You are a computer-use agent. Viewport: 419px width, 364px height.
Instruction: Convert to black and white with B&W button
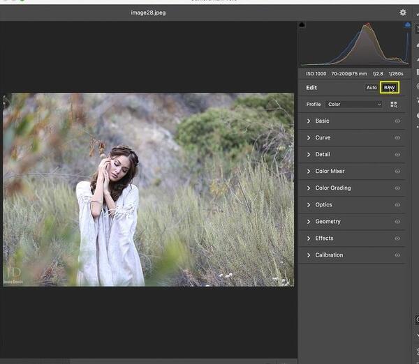(x=390, y=88)
